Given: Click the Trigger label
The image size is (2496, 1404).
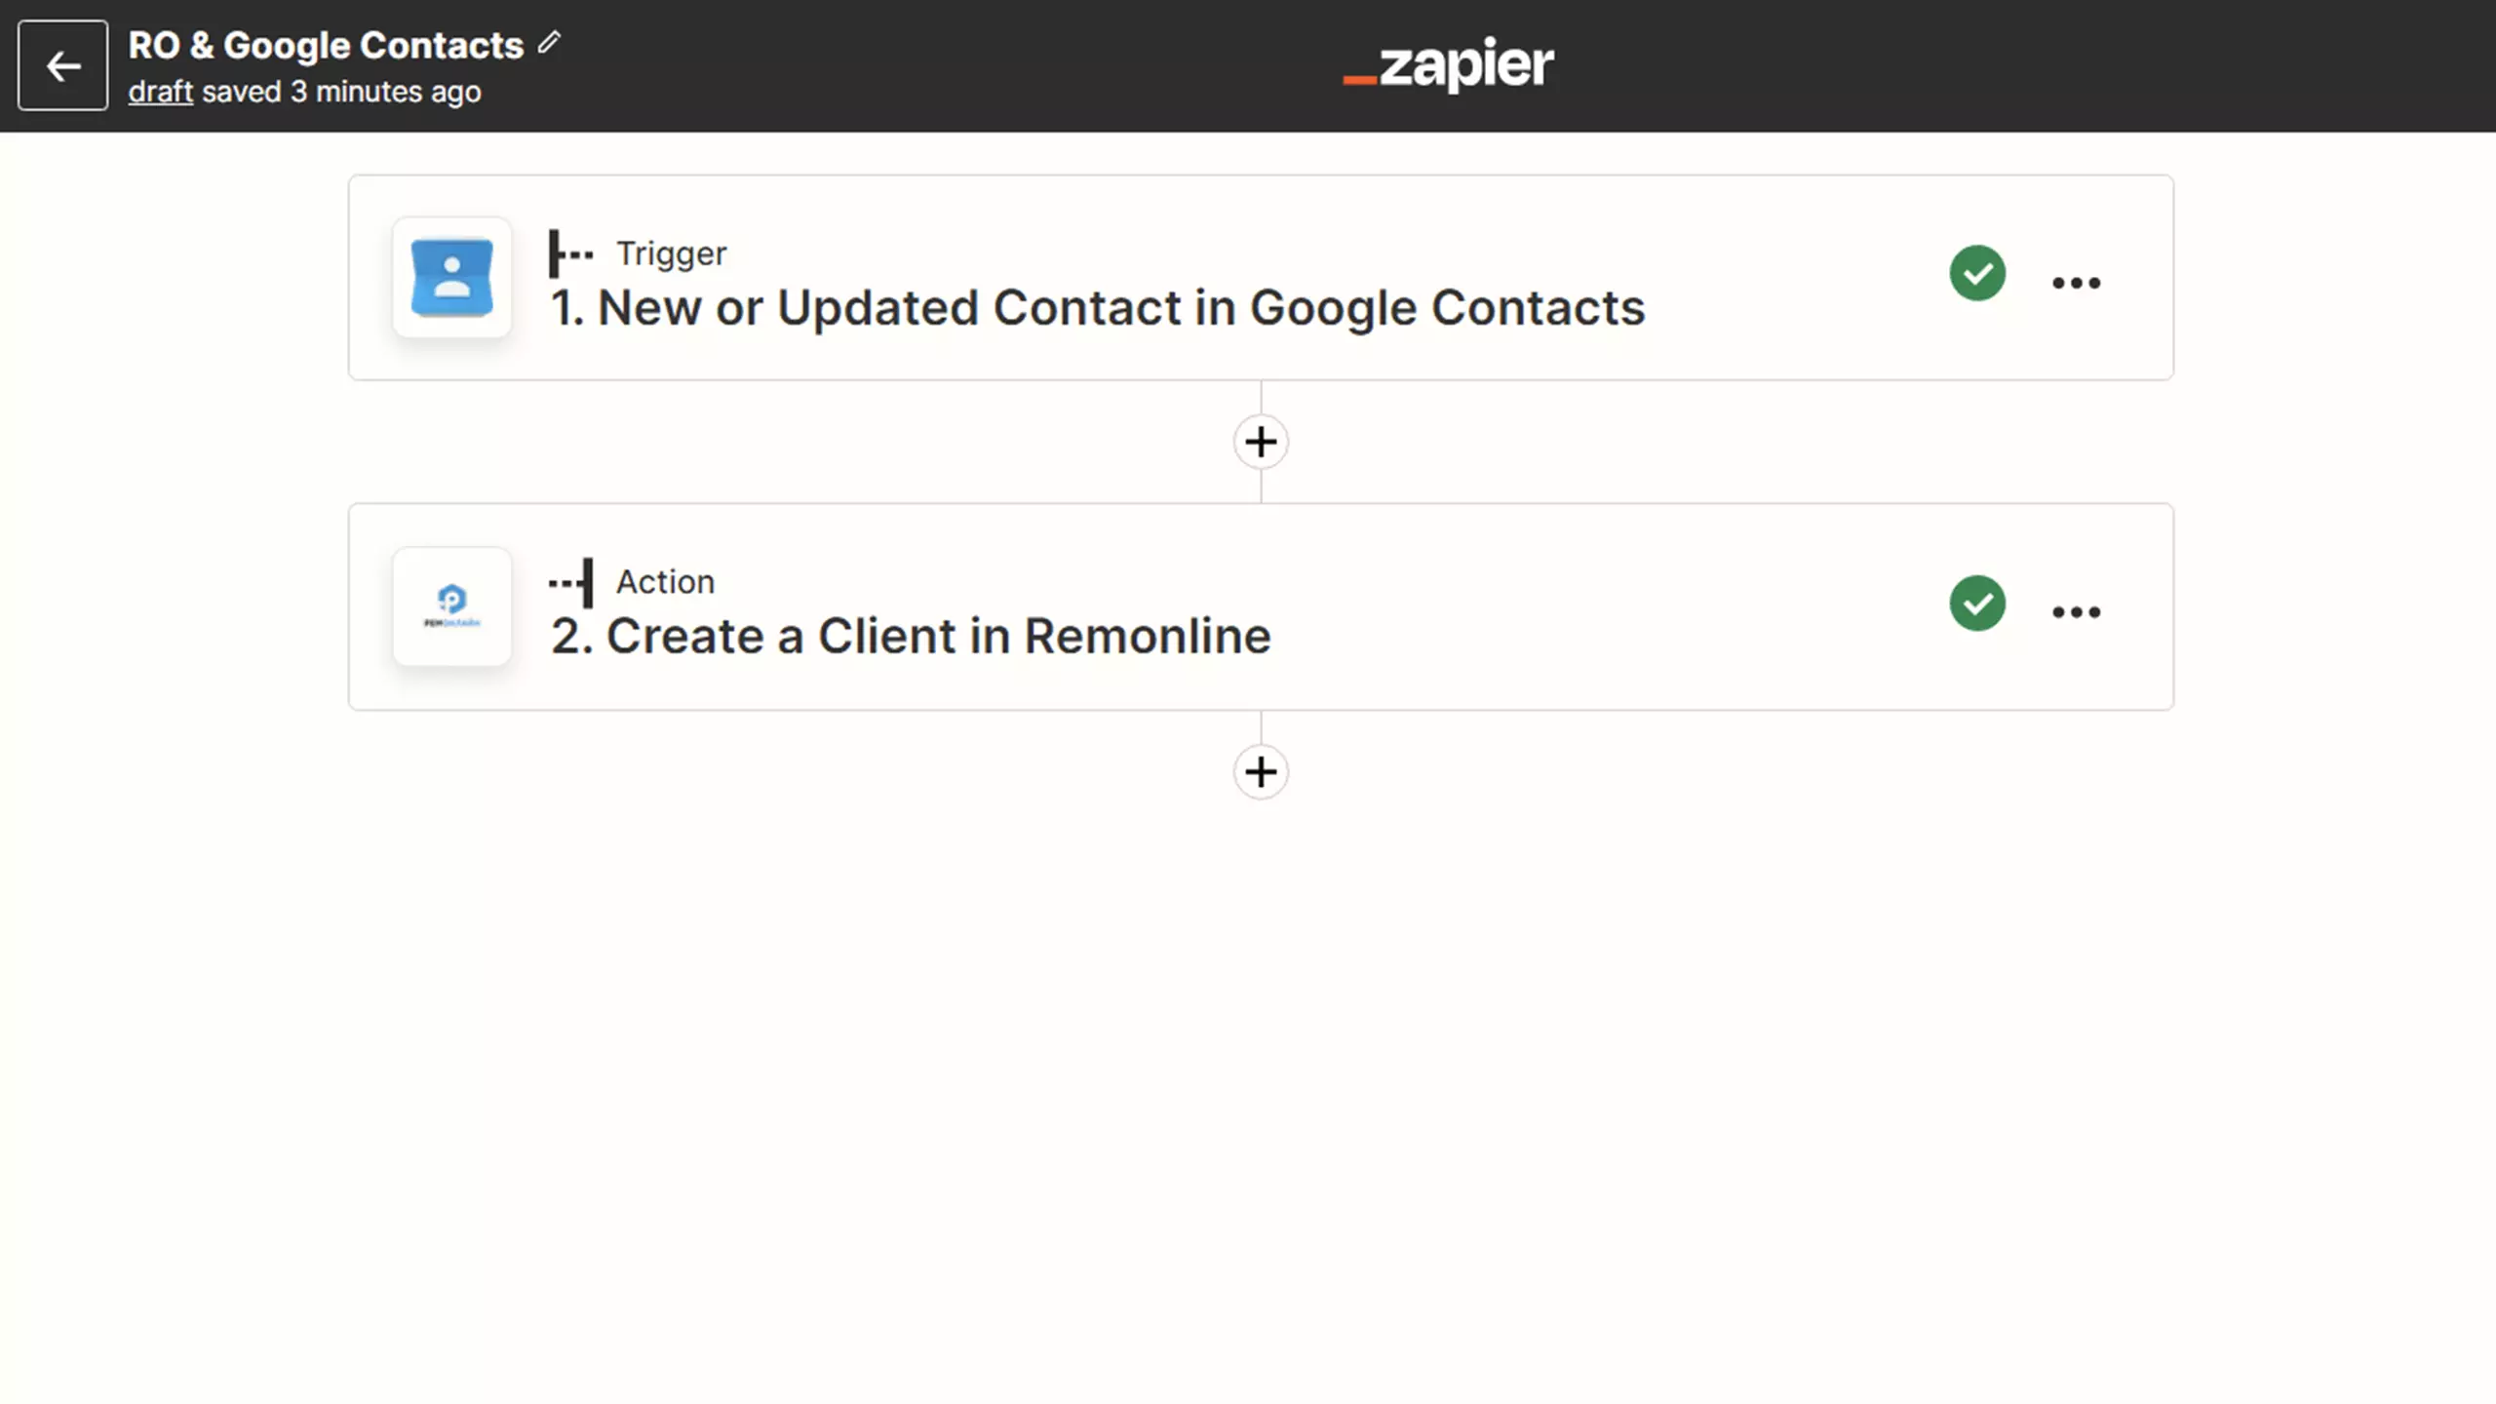Looking at the screenshot, I should [x=671, y=253].
